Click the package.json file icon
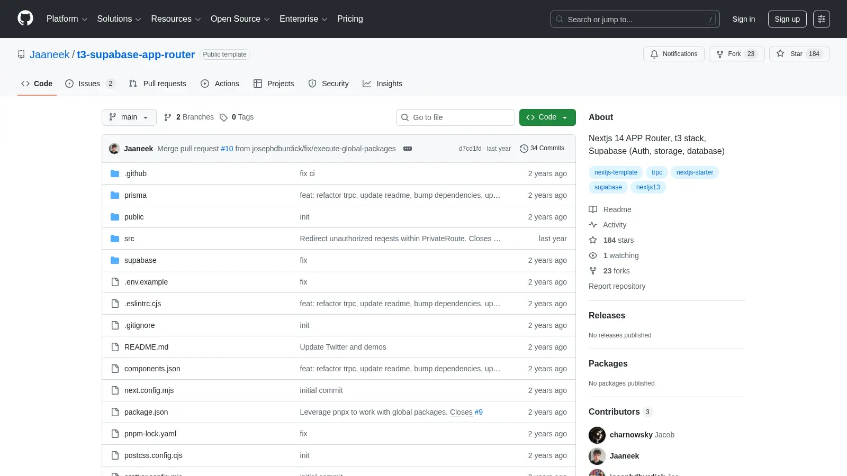This screenshot has width=847, height=476. [115, 412]
